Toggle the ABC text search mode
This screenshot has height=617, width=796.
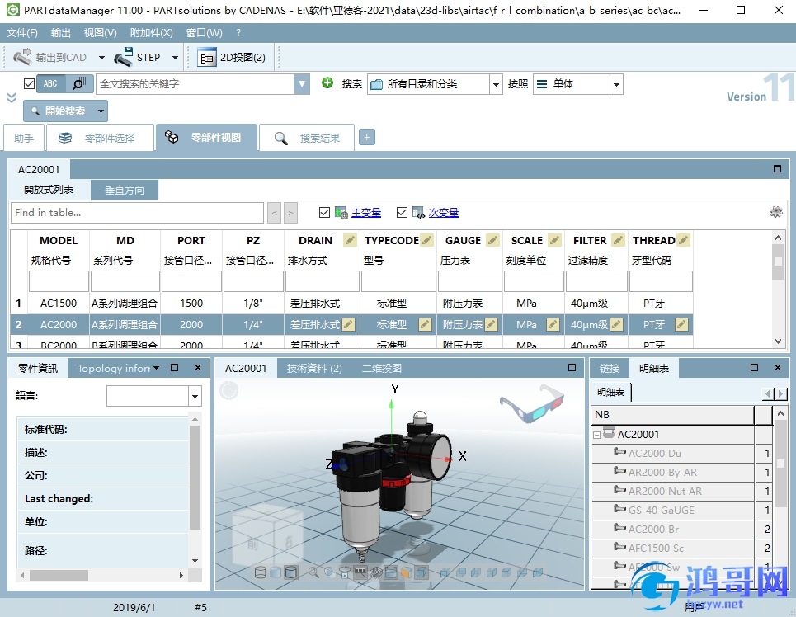[51, 84]
